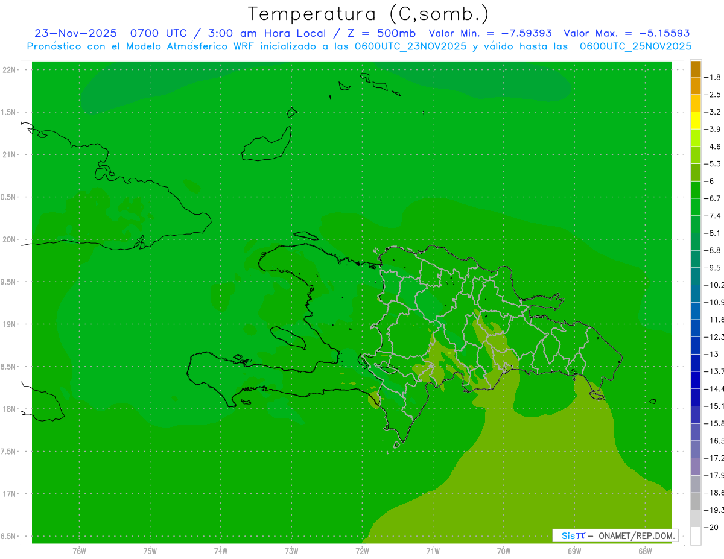724x559 pixels.
Task: Click the yellow legend swatch between -3.2 and -3.9
Action: coord(696,121)
